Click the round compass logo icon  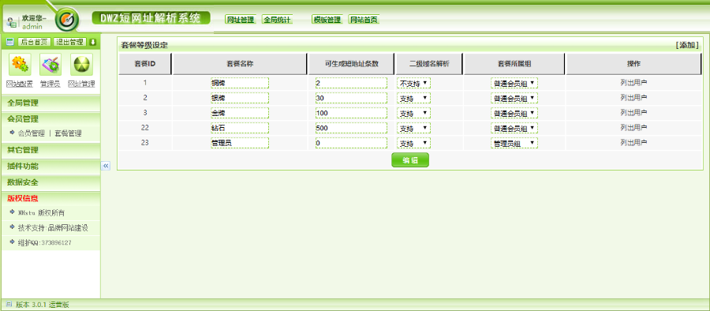(x=67, y=20)
